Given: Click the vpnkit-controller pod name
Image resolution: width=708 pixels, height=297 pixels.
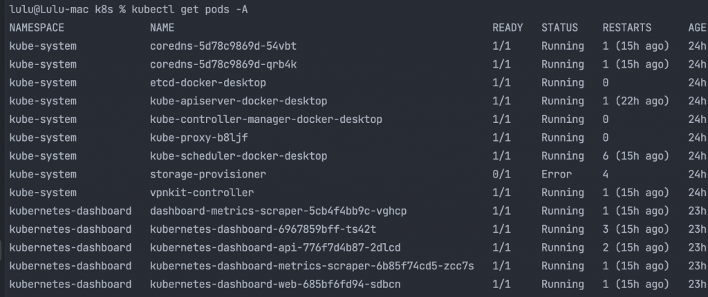Looking at the screenshot, I should tap(202, 193).
